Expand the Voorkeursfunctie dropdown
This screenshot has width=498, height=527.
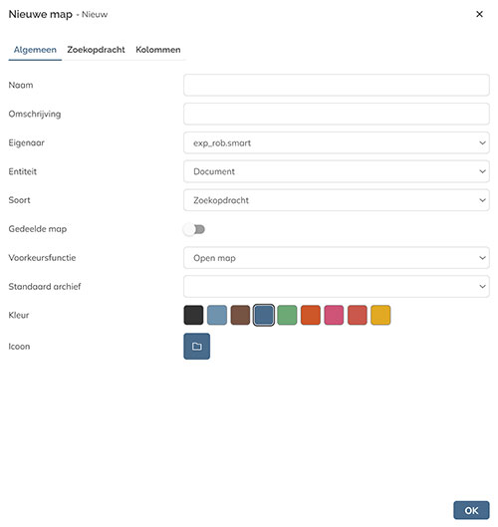pos(336,258)
